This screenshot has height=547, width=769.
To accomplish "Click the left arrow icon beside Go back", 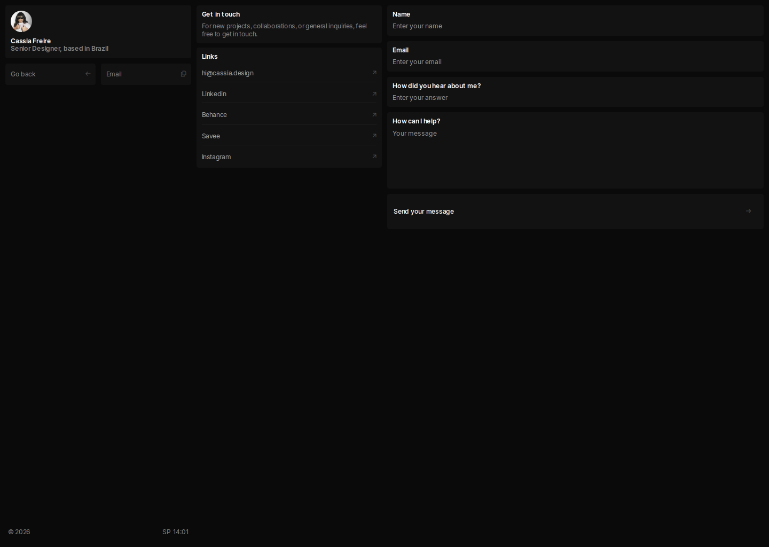I will point(88,74).
